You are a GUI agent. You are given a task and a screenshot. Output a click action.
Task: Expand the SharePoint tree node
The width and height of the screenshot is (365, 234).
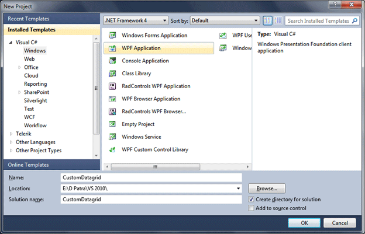(x=19, y=92)
